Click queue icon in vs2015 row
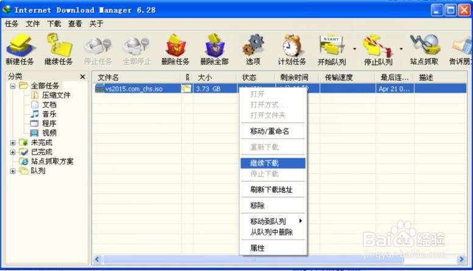This screenshot has width=473, height=271. coord(187,89)
